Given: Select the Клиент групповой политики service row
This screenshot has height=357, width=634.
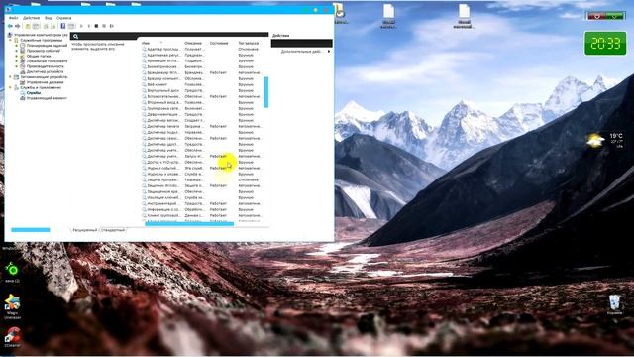Looking at the screenshot, I should tap(202, 215).
